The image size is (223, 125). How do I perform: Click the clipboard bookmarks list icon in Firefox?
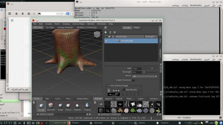[x=29, y=14]
